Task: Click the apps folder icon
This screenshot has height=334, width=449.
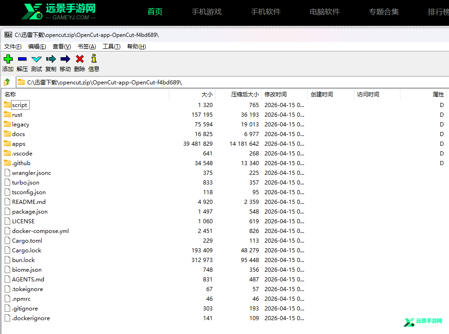Action: coord(7,144)
